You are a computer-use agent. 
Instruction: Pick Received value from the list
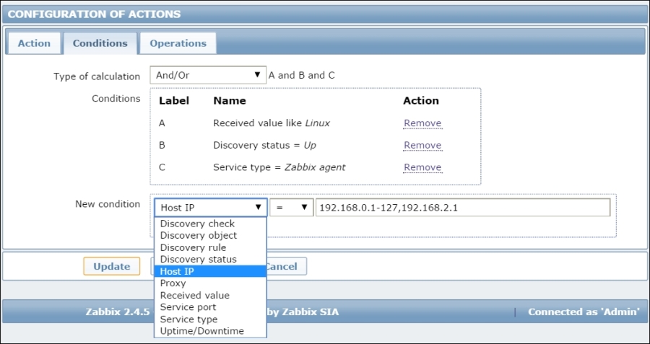tap(194, 295)
